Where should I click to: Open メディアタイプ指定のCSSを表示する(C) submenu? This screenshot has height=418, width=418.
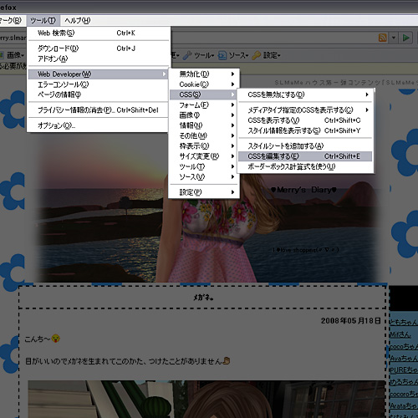click(305, 110)
